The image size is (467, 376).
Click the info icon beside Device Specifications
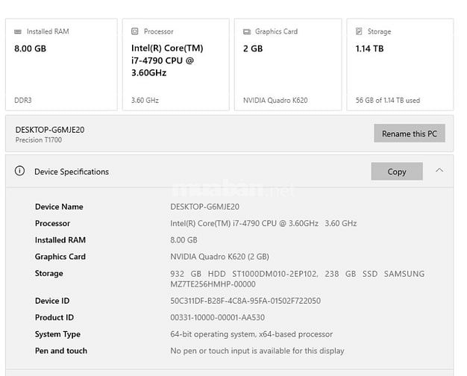20,172
